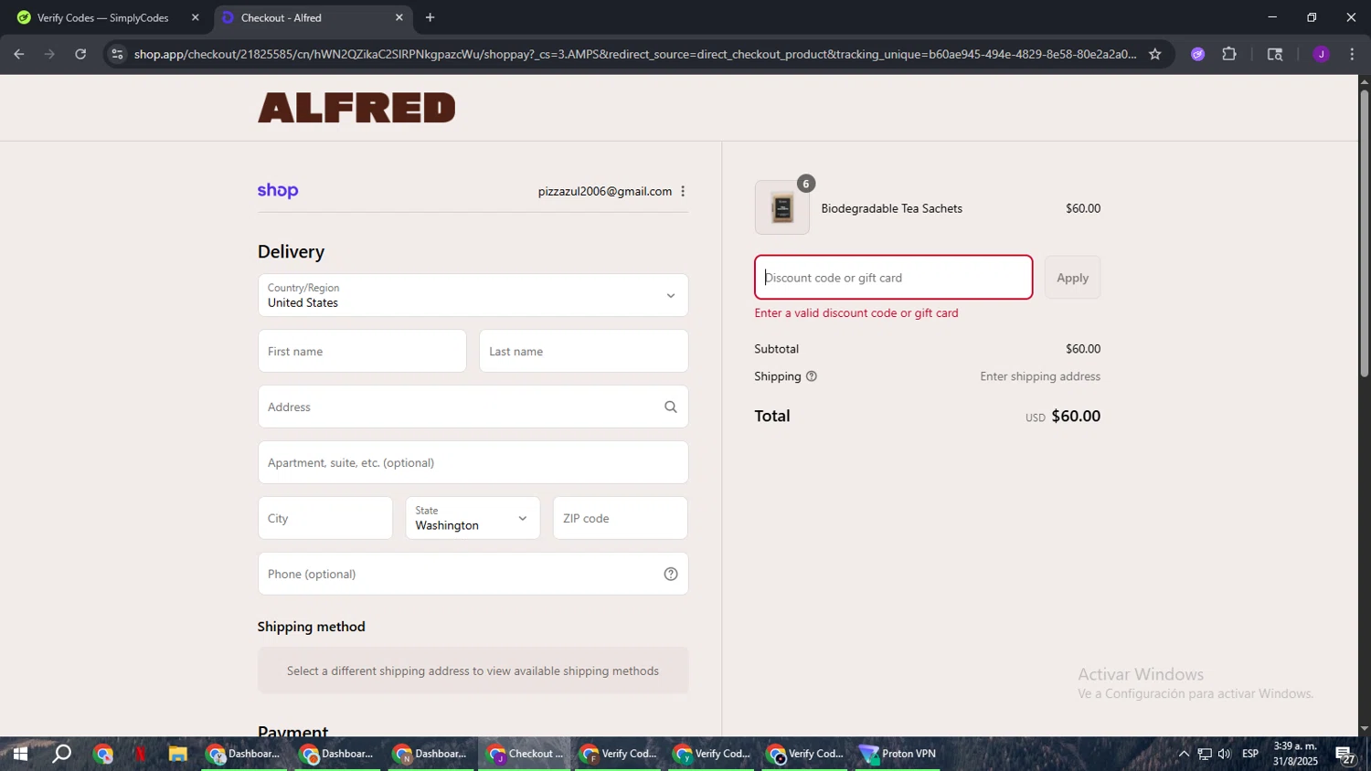The width and height of the screenshot is (1371, 771).
Task: Focus the First name field
Action: [x=362, y=351]
